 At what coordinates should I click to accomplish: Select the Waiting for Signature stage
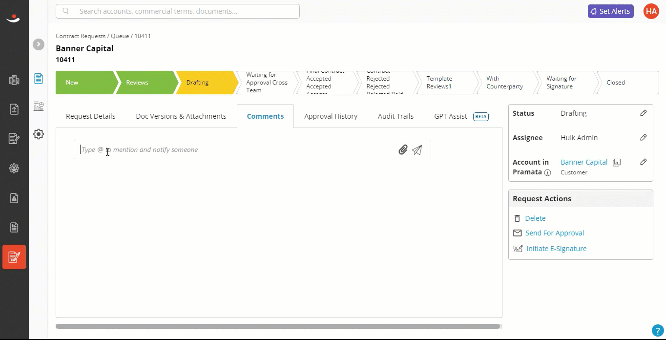pos(566,83)
